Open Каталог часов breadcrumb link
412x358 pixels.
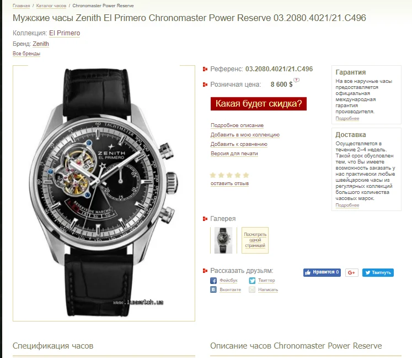click(51, 6)
